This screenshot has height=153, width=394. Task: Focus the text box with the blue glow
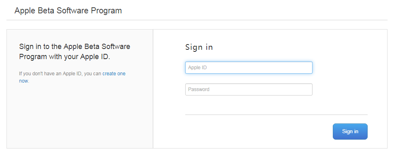click(249, 68)
